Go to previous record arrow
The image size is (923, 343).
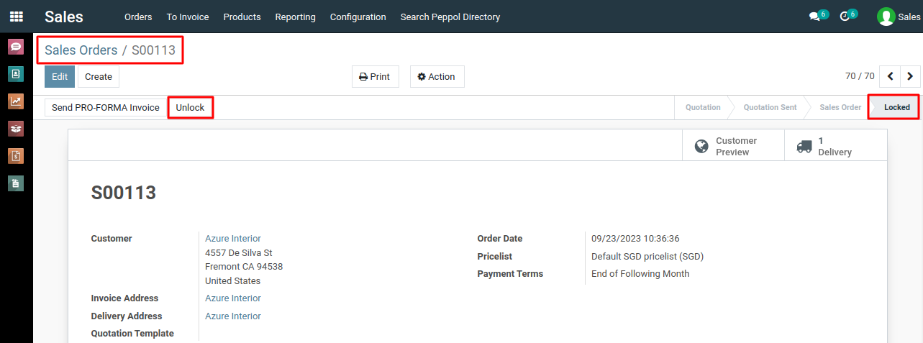point(891,76)
